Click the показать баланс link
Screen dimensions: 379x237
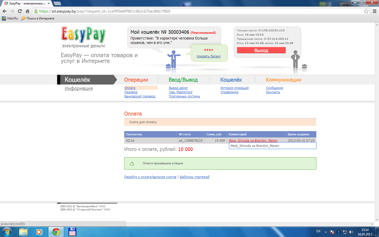tap(209, 56)
